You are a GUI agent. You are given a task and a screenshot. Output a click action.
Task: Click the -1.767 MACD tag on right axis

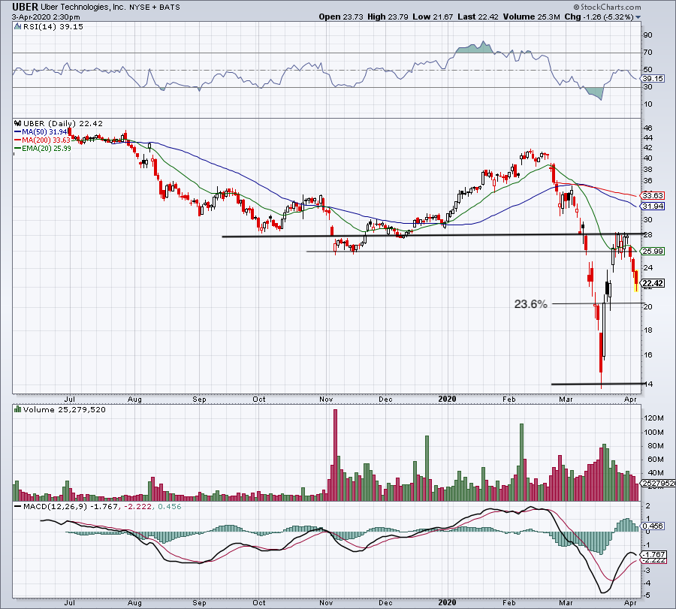[x=653, y=554]
